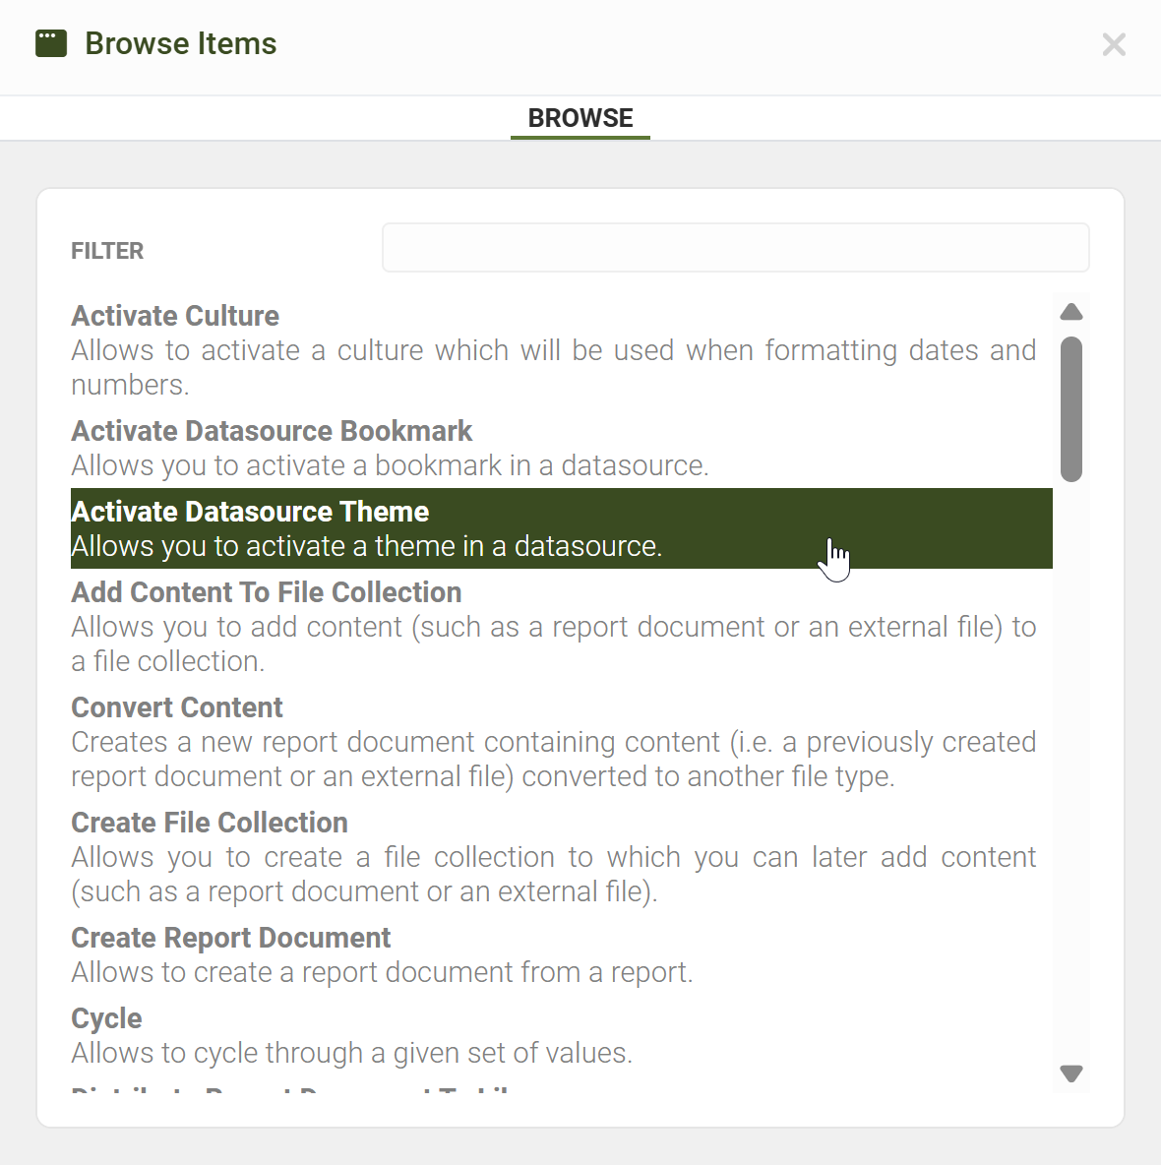
Task: Pick the Cycle item
Action: coord(106,1018)
